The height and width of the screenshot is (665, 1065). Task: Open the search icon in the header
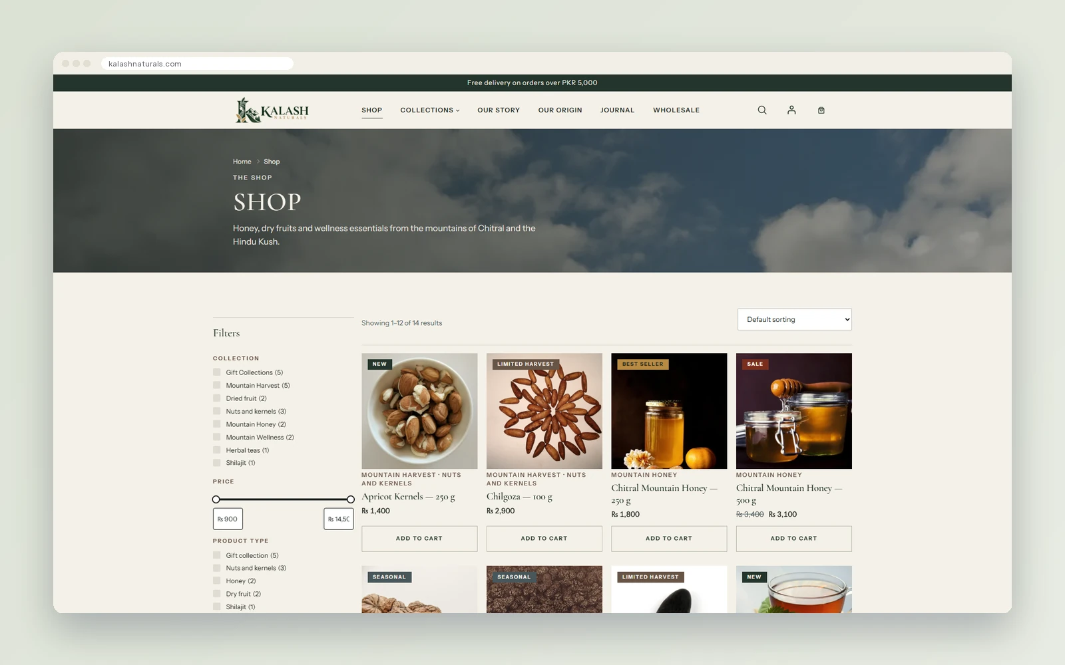[x=762, y=110]
